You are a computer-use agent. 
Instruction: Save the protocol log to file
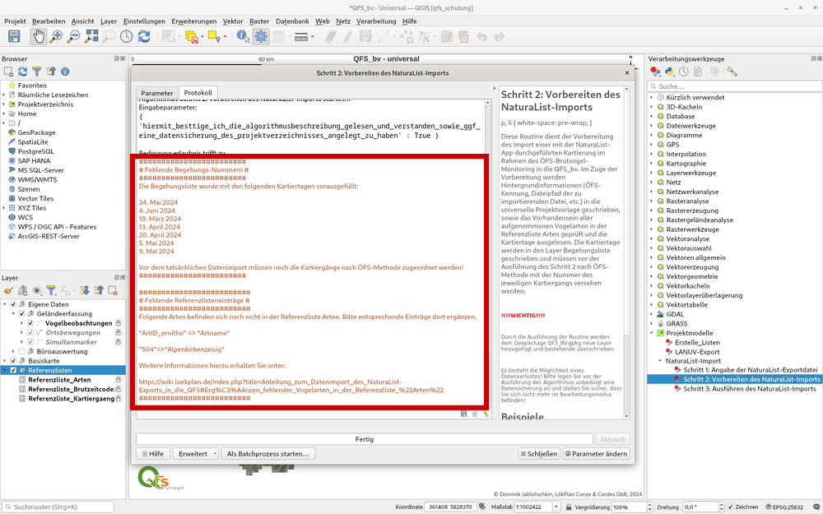click(x=463, y=414)
